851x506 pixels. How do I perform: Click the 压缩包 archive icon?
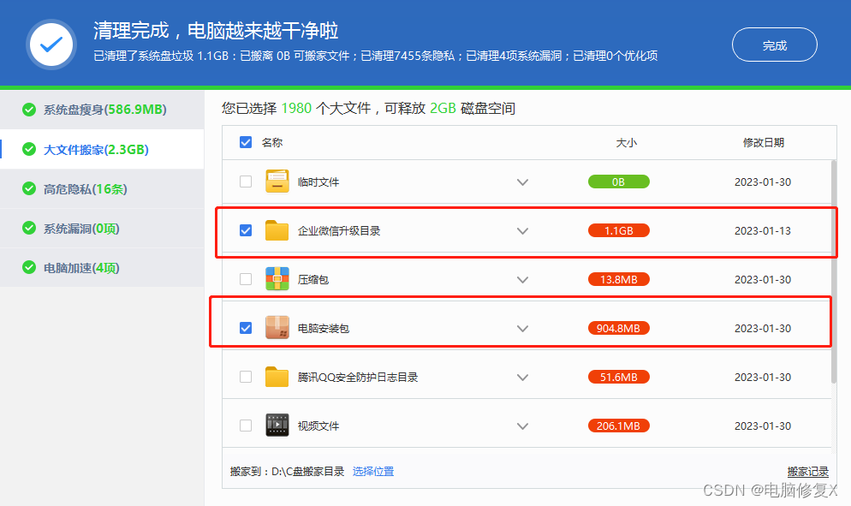point(277,279)
